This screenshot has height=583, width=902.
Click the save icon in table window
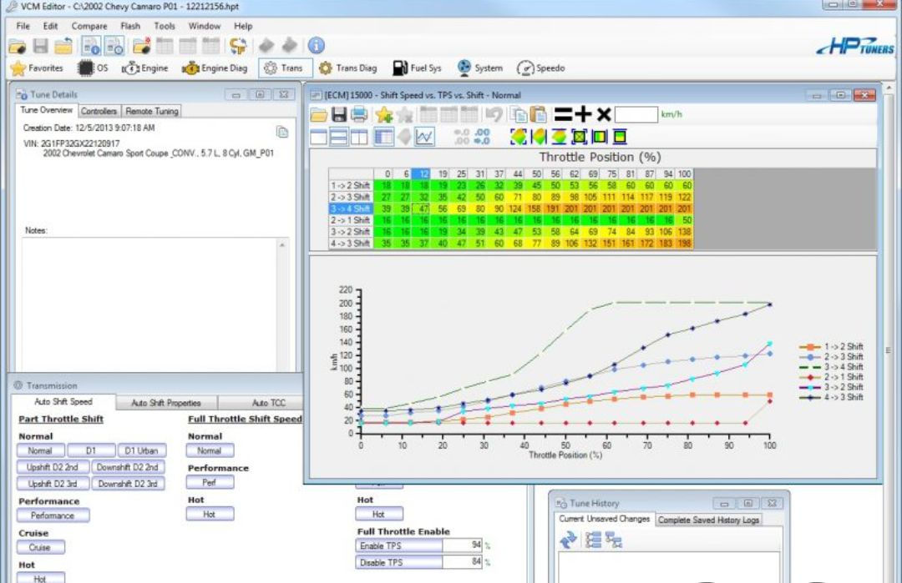click(x=339, y=115)
